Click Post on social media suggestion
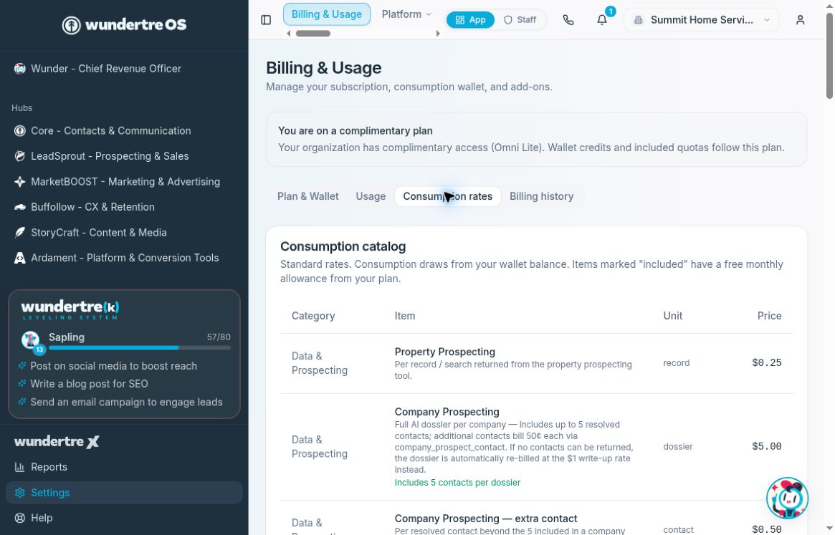Screen dimensions: 835x535 [x=113, y=366]
